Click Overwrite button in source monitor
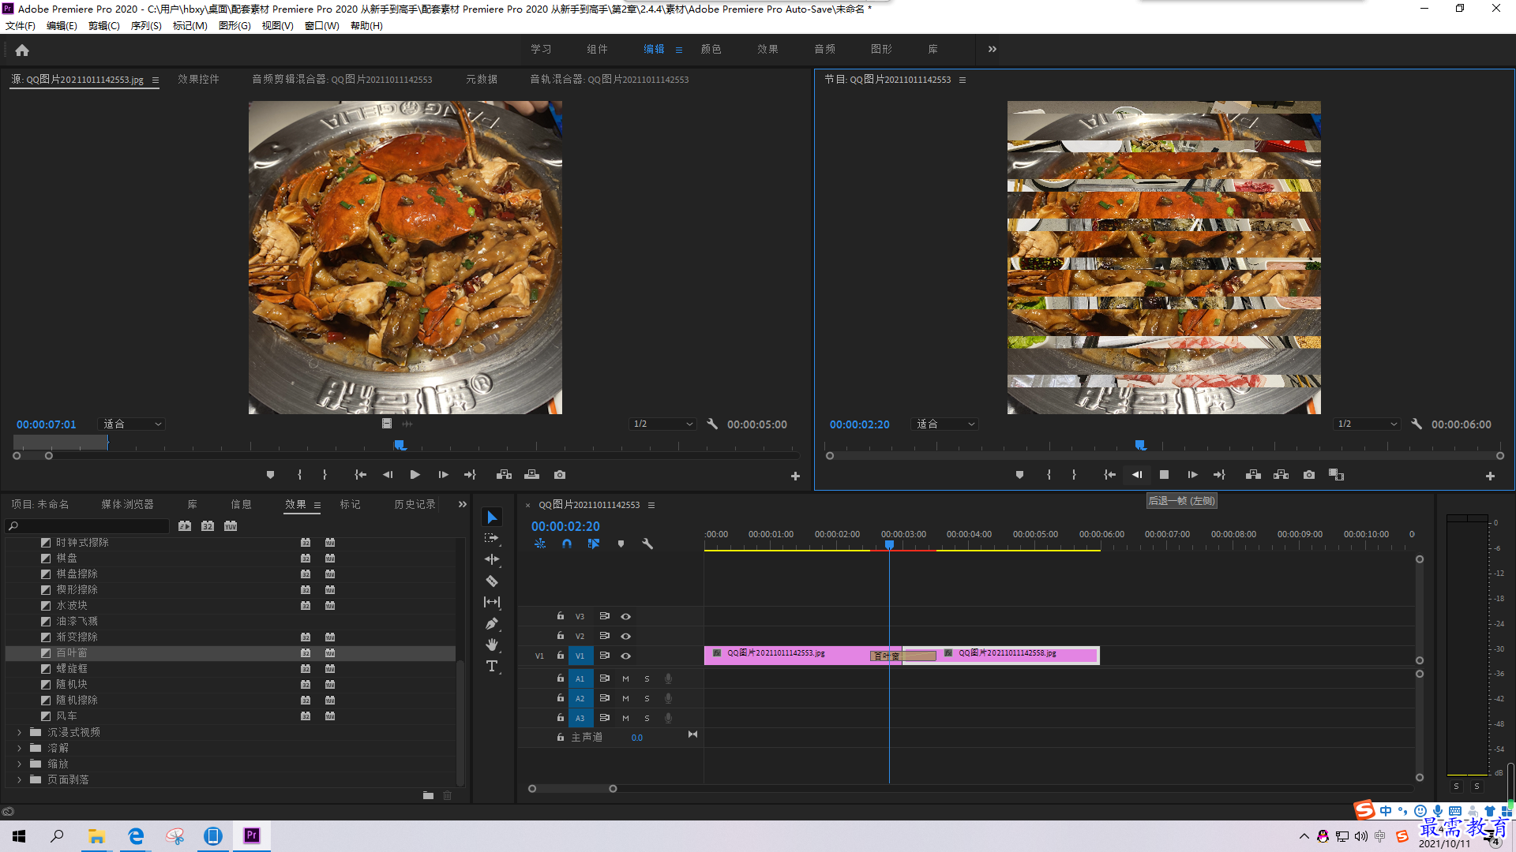1516x852 pixels. point(532,475)
